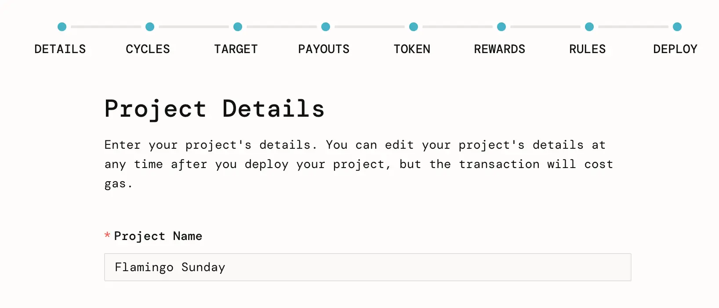Click the step dot above CYCLES
The height and width of the screenshot is (308, 719).
click(150, 27)
